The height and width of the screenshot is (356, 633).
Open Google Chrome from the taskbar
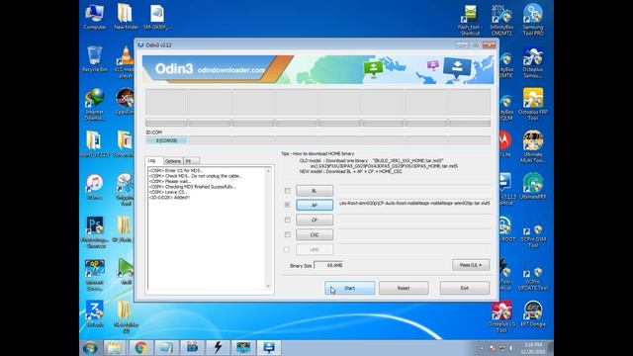(x=140, y=347)
